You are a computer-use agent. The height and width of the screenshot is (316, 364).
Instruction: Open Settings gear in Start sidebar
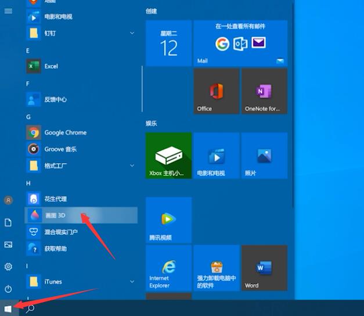[8, 267]
